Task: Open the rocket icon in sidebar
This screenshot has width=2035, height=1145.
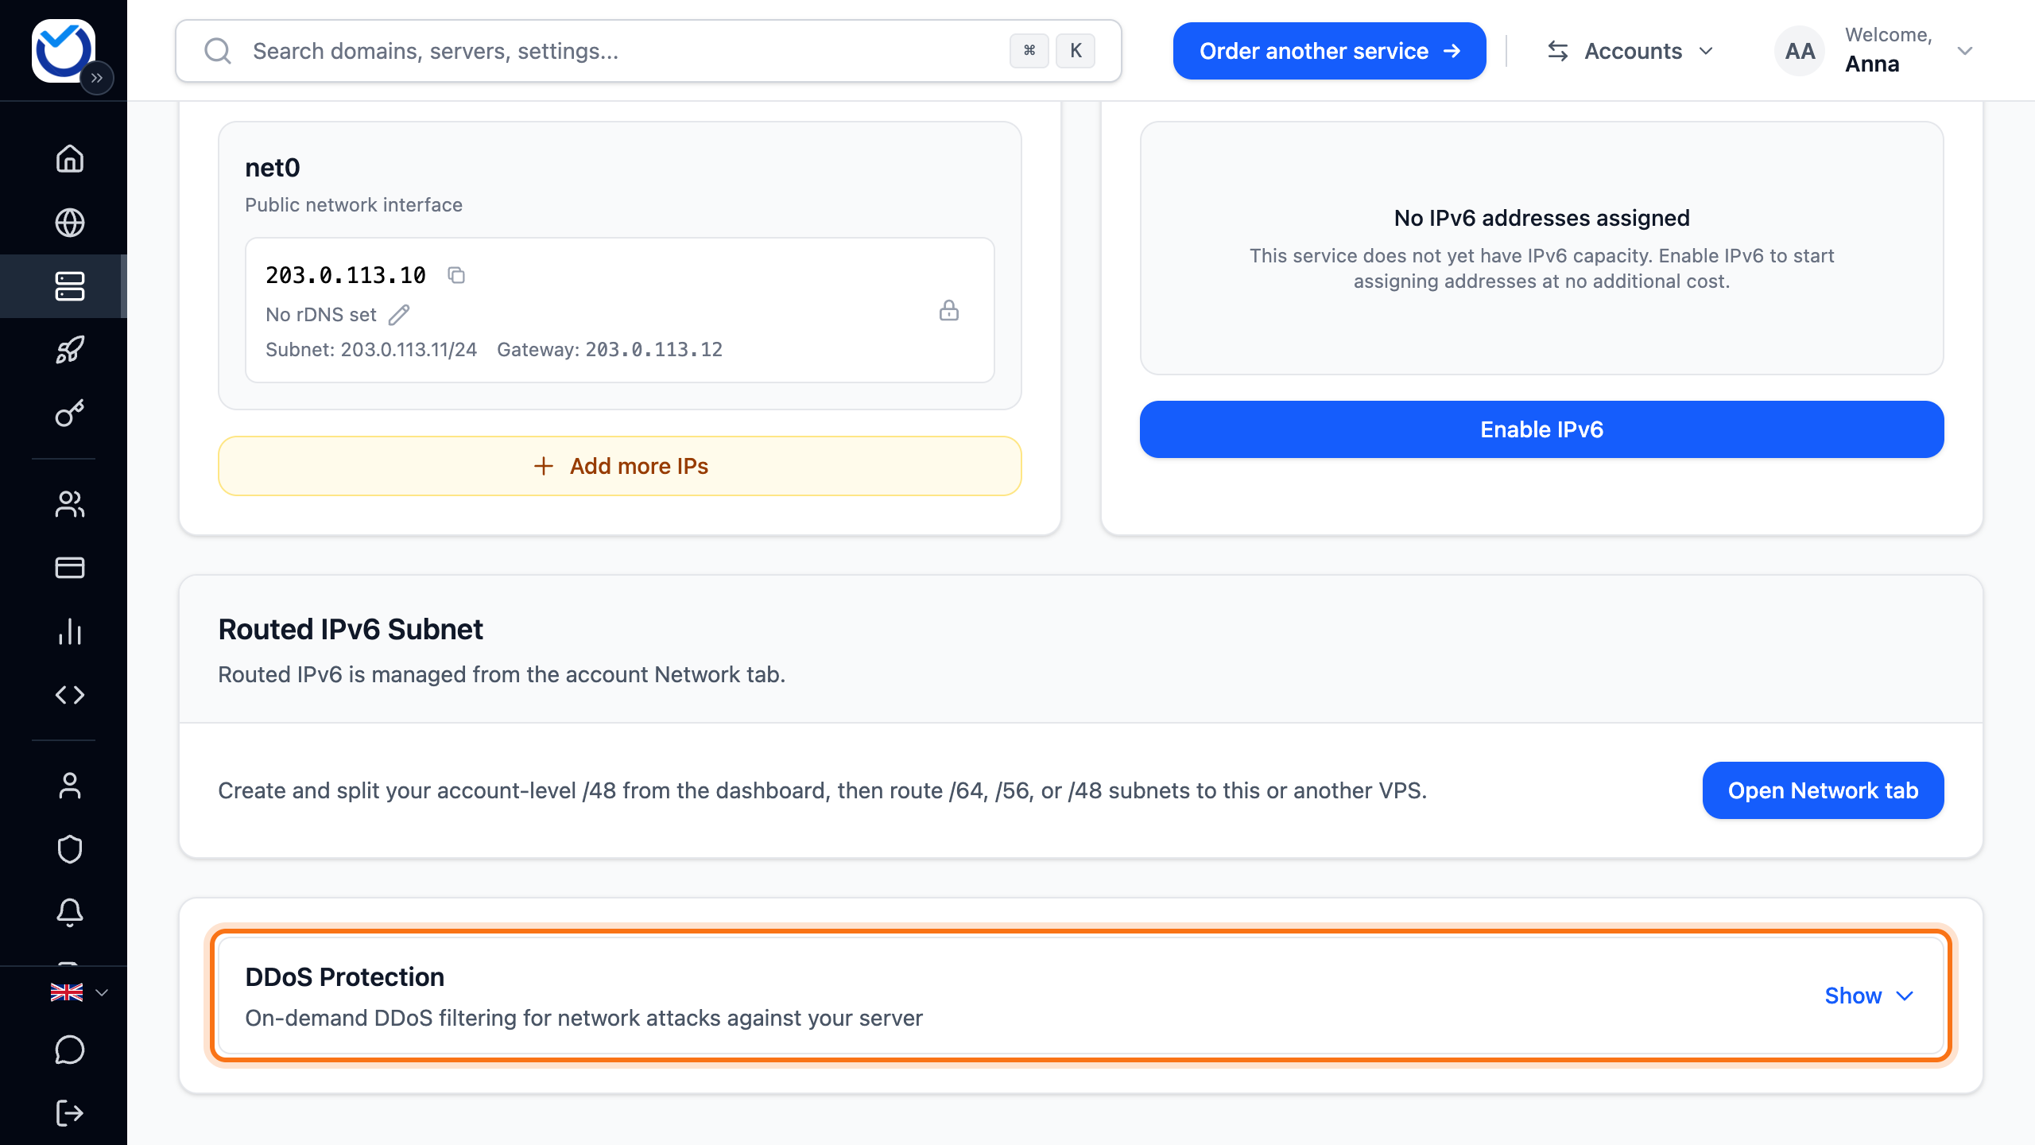Action: 70,350
